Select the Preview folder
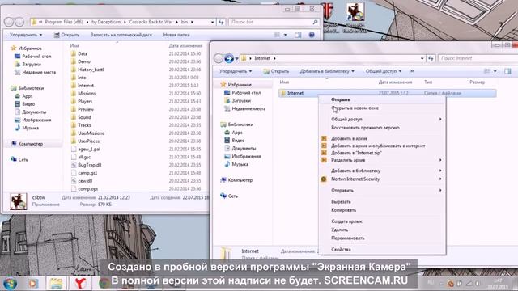Viewport: 518px width, 291px height. [86, 109]
